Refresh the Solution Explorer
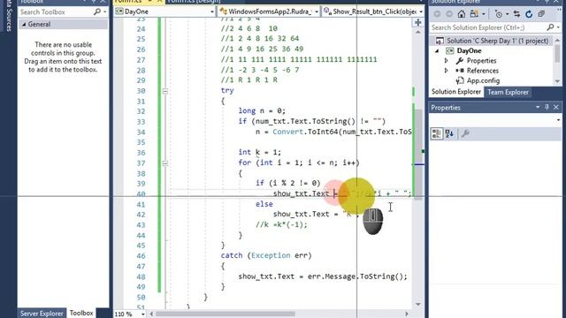The width and height of the screenshot is (566, 318). point(529,14)
